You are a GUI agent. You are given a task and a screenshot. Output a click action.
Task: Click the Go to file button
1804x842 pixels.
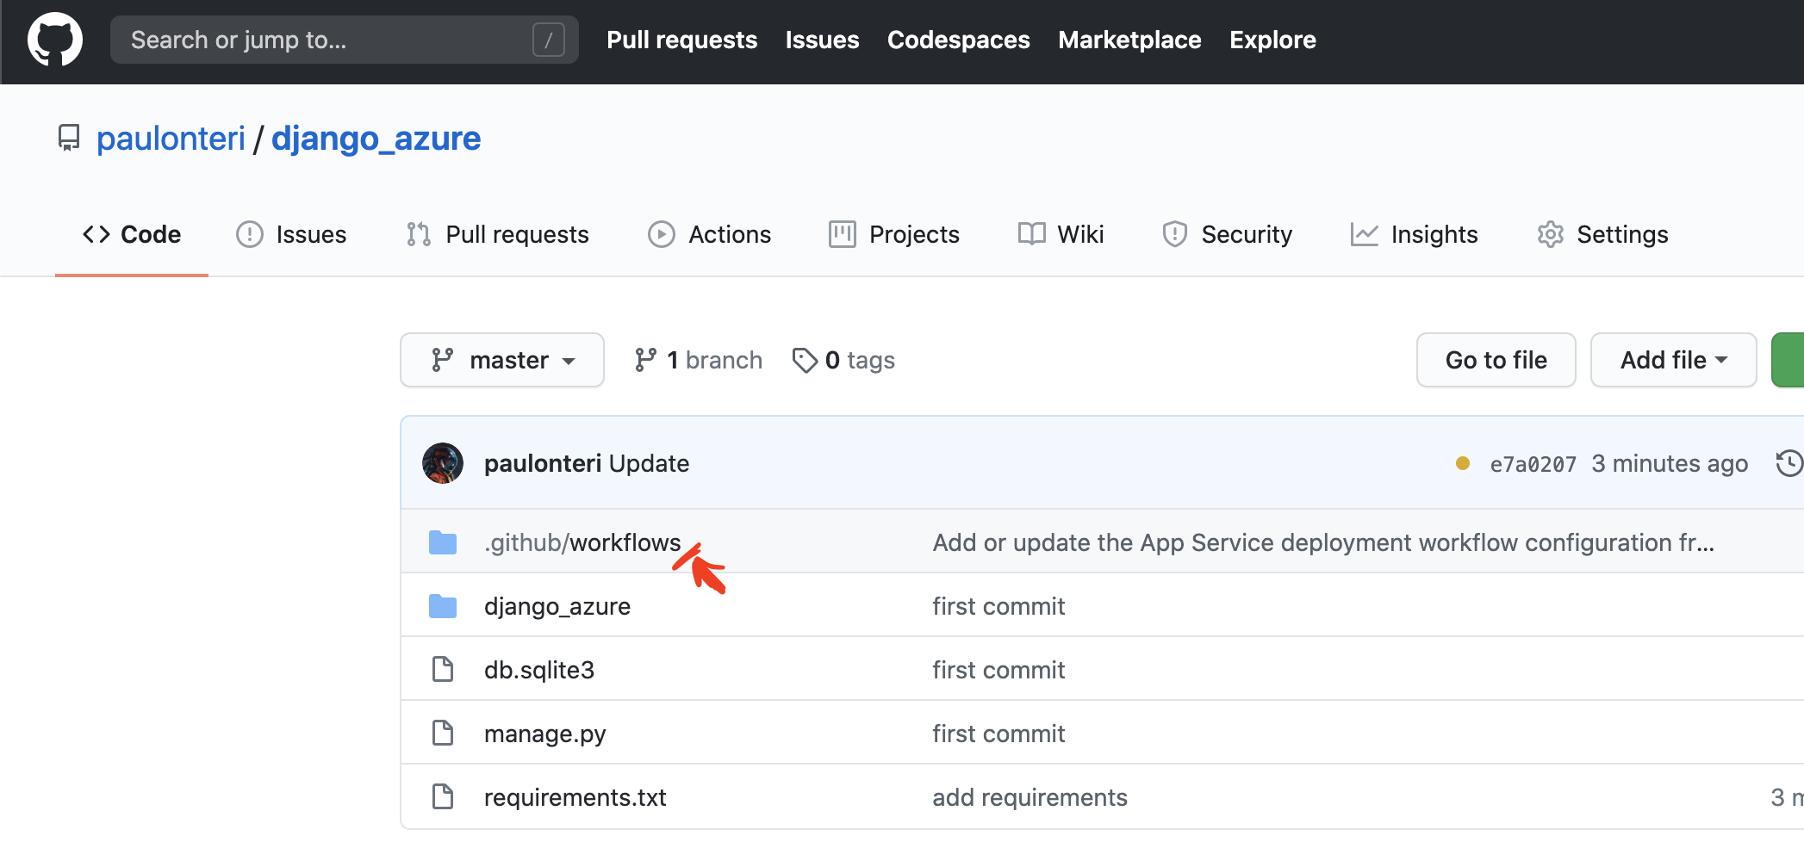pyautogui.click(x=1496, y=360)
